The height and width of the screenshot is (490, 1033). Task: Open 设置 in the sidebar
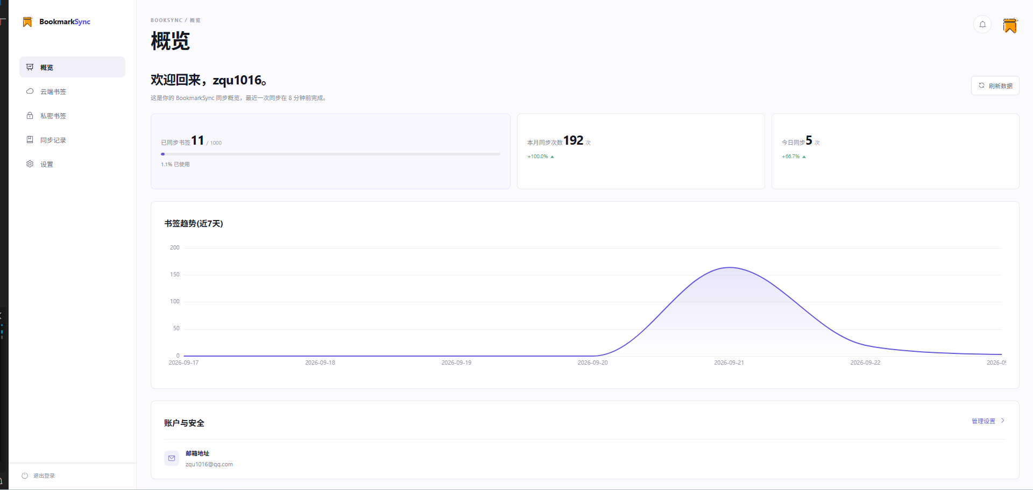[72, 164]
